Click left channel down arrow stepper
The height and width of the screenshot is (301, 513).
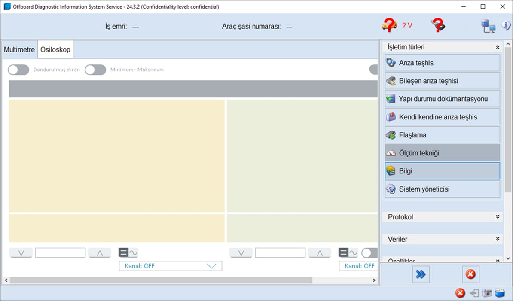point(21,252)
